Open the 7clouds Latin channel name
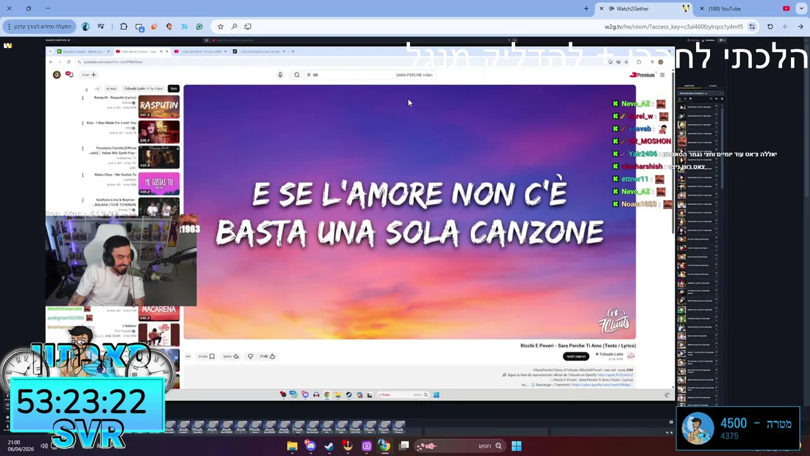Screen dimensions: 810x456 click(x=611, y=354)
